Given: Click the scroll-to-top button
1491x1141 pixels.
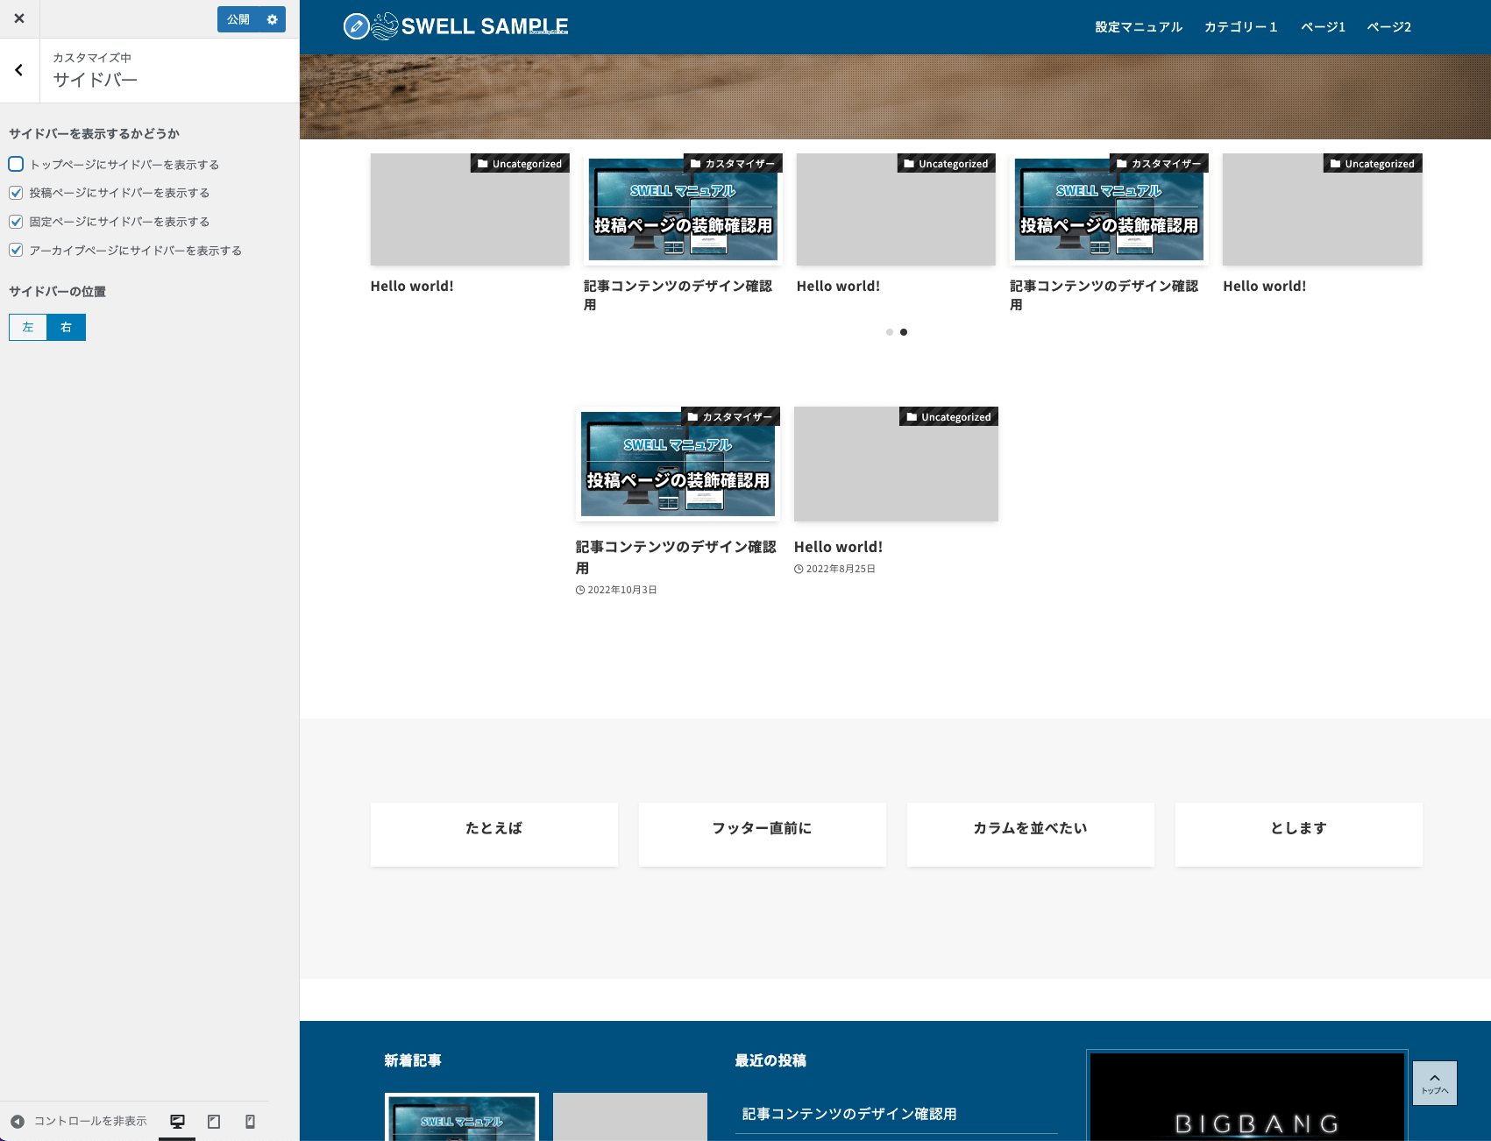Looking at the screenshot, I should click(x=1434, y=1083).
